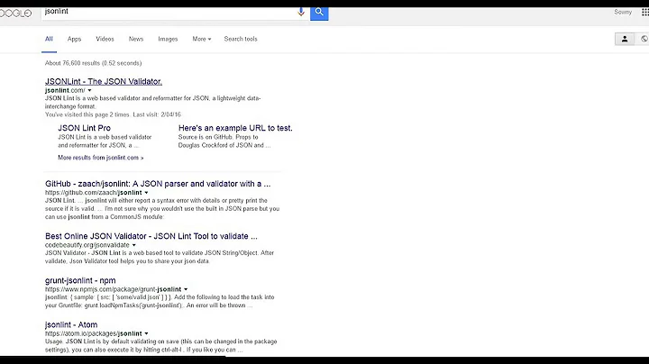Click More results from jsonlint.com
The height and width of the screenshot is (364, 649).
(101, 158)
